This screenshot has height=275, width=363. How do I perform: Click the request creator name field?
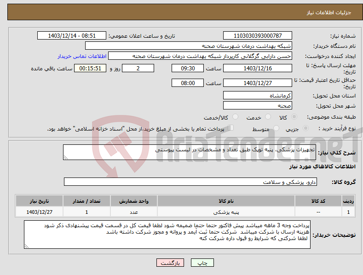pos(200,56)
